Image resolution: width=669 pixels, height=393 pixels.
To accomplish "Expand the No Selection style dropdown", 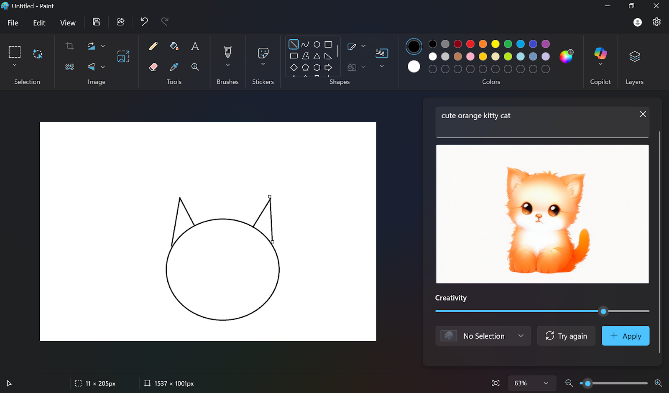I will click(483, 336).
